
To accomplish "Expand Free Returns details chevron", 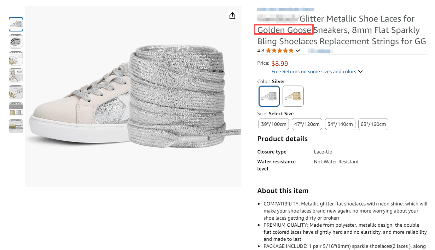I will 360,71.
